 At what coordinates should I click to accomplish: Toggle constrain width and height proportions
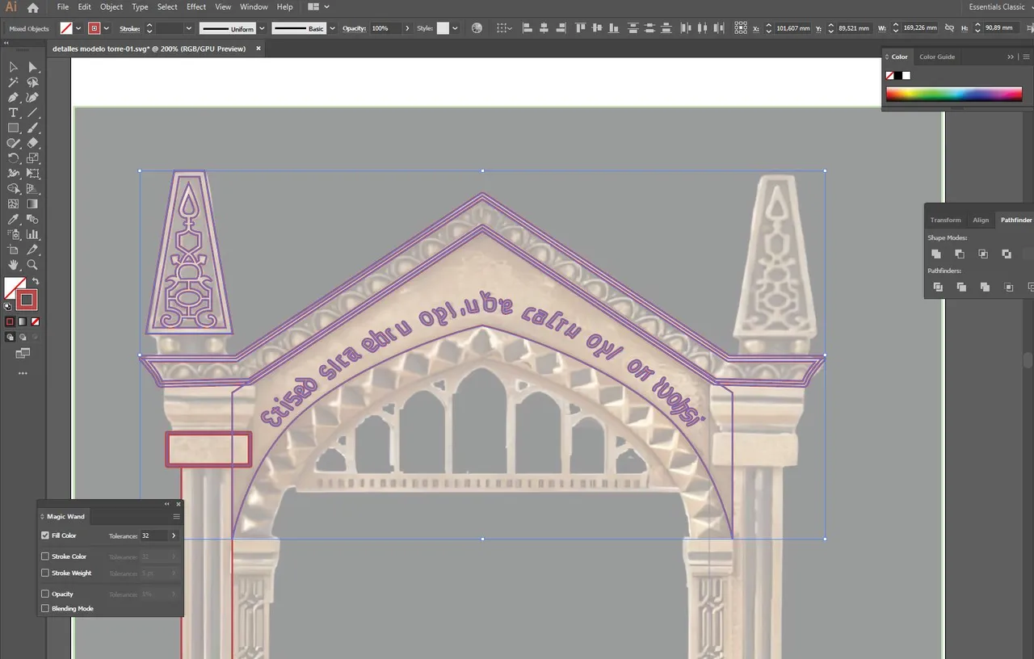(x=950, y=28)
